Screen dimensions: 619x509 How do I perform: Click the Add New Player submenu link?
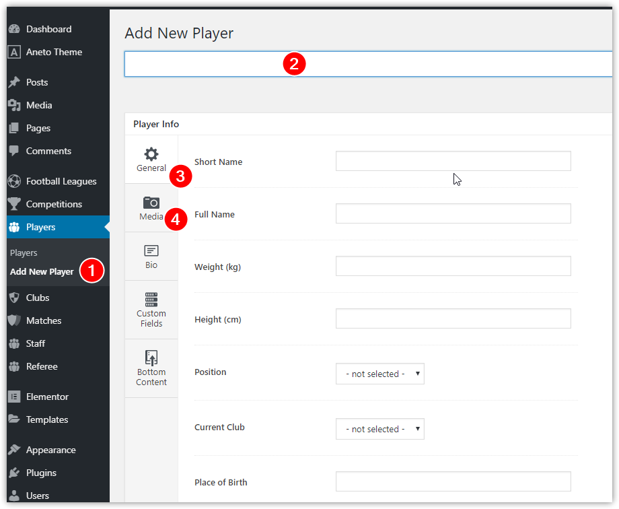click(x=42, y=272)
